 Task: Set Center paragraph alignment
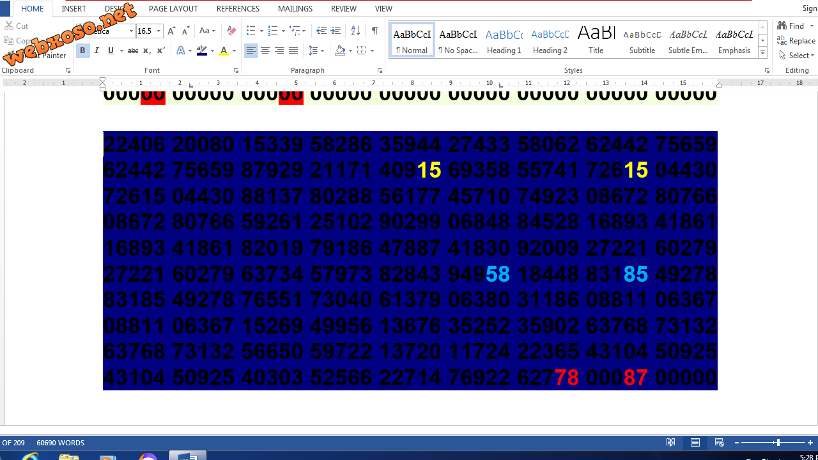click(265, 50)
